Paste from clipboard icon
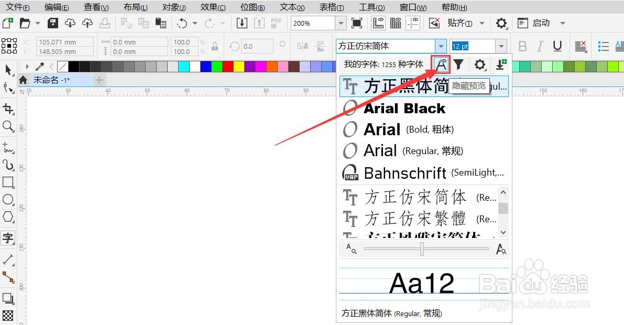 point(160,23)
